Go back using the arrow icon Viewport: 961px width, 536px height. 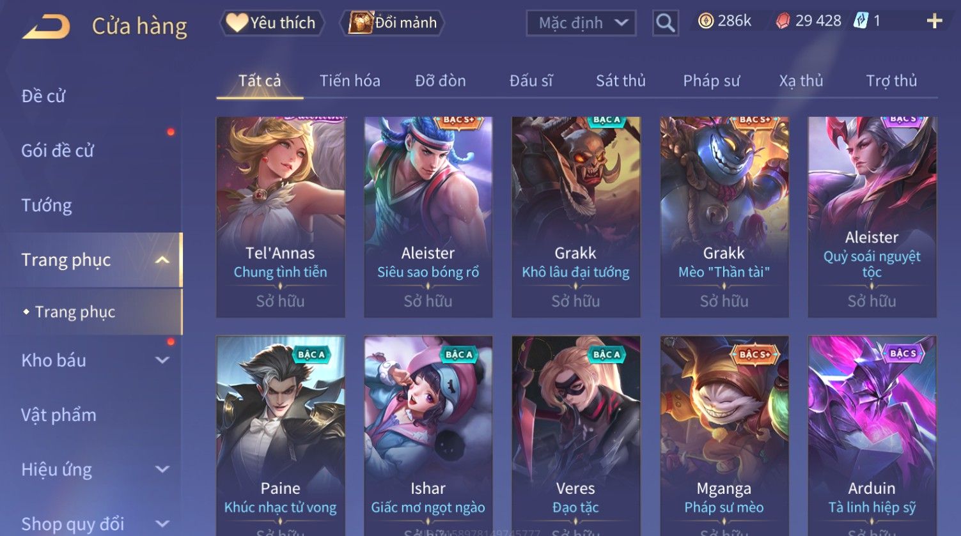(46, 27)
